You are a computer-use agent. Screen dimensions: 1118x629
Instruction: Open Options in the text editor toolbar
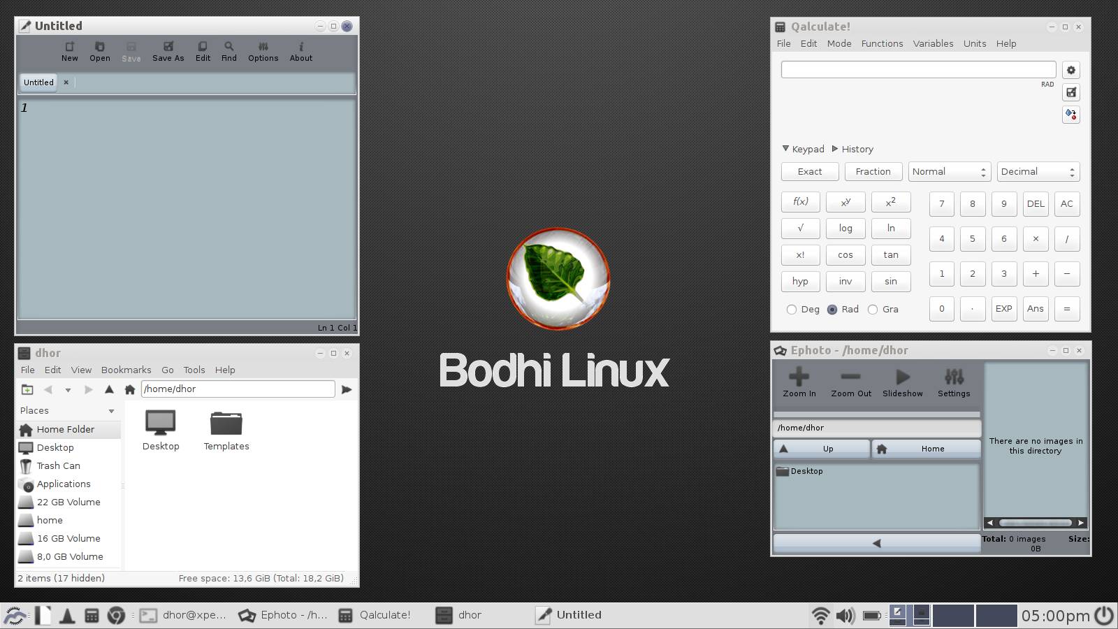[x=263, y=52]
